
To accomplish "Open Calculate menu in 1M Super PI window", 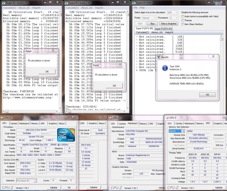I will click(9, 8).
